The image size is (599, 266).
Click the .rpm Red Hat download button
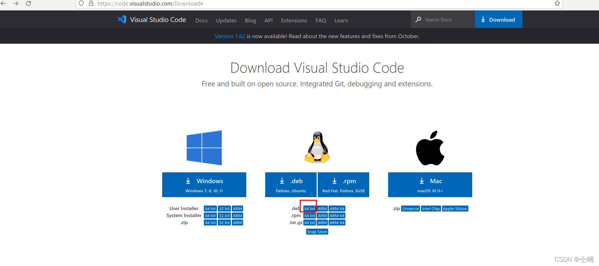344,185
